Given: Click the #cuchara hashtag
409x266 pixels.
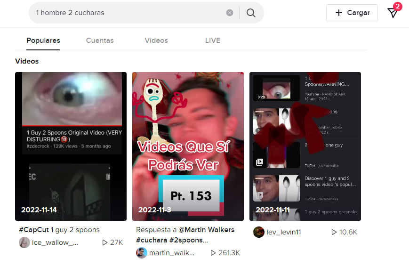Looking at the screenshot, I should click(x=152, y=240).
